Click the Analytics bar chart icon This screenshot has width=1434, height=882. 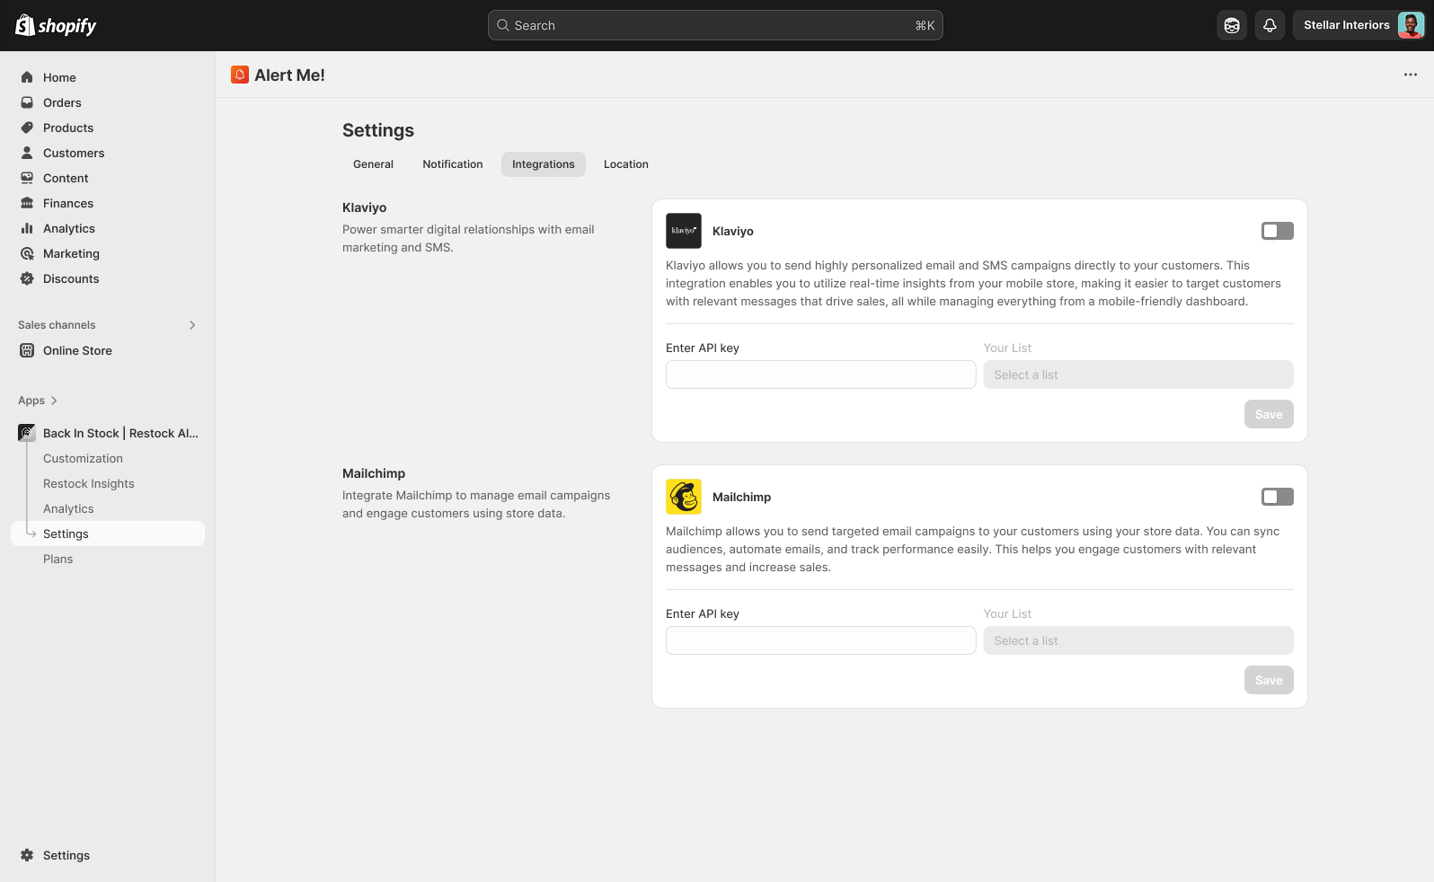(27, 228)
